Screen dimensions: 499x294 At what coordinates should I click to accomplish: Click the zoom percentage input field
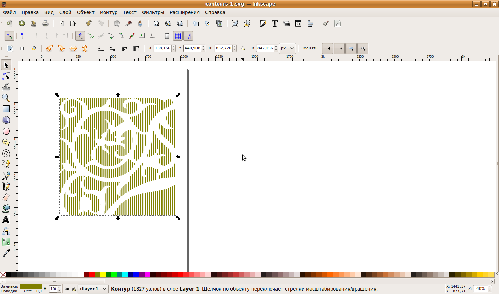(x=480, y=289)
